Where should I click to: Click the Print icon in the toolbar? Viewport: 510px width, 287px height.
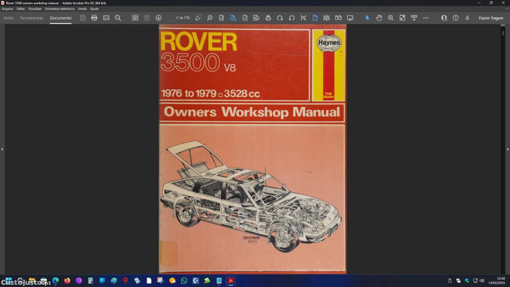click(x=94, y=18)
